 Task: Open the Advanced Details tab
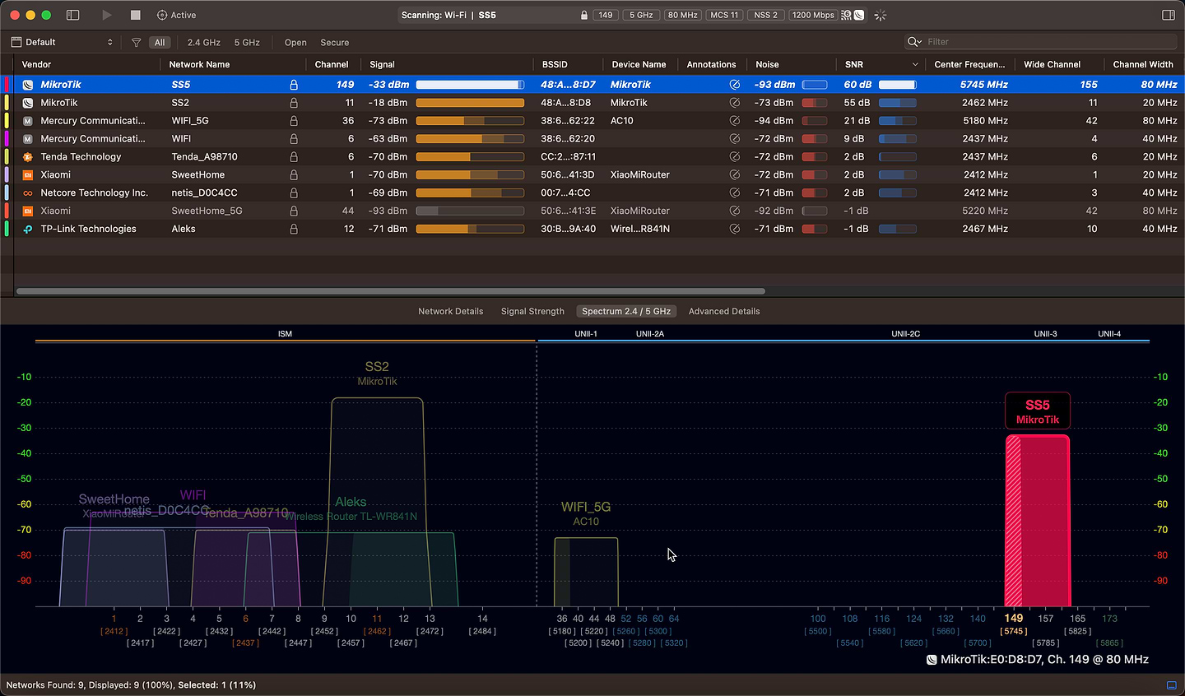pyautogui.click(x=724, y=311)
